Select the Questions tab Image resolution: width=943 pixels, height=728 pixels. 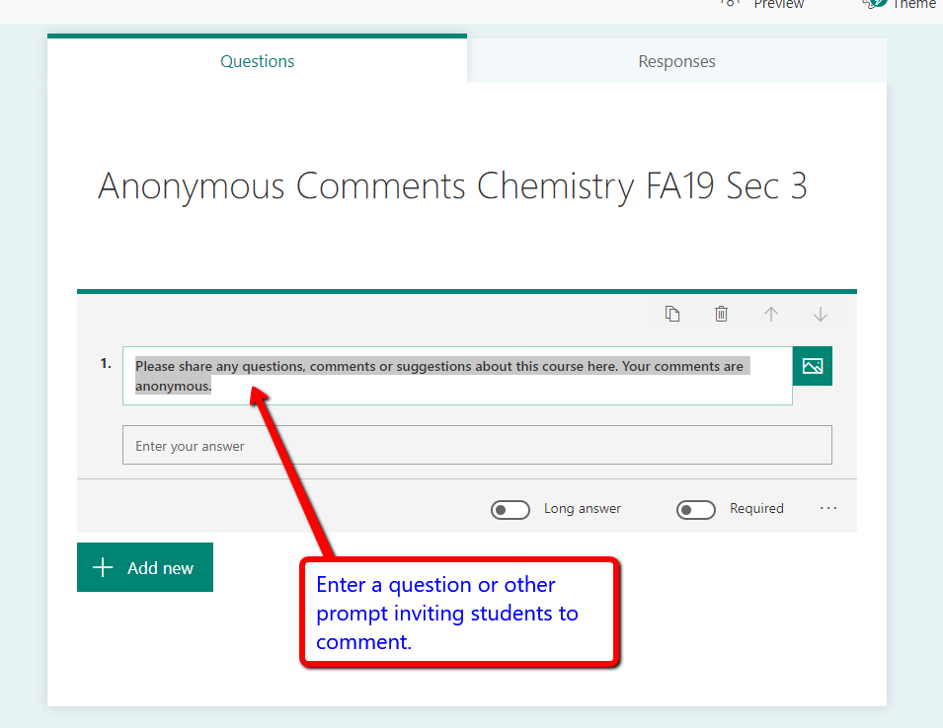[x=257, y=61]
